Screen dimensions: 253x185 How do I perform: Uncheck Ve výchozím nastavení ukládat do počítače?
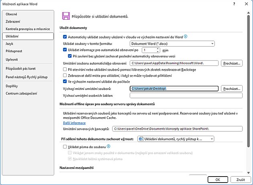[65, 81]
